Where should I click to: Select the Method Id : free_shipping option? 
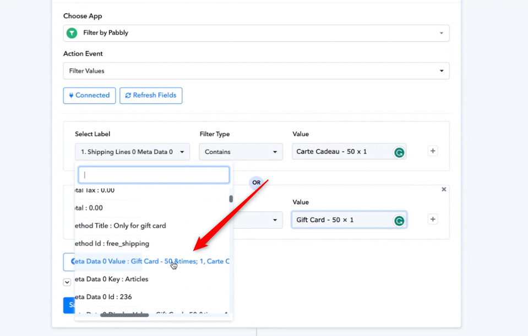click(x=153, y=244)
